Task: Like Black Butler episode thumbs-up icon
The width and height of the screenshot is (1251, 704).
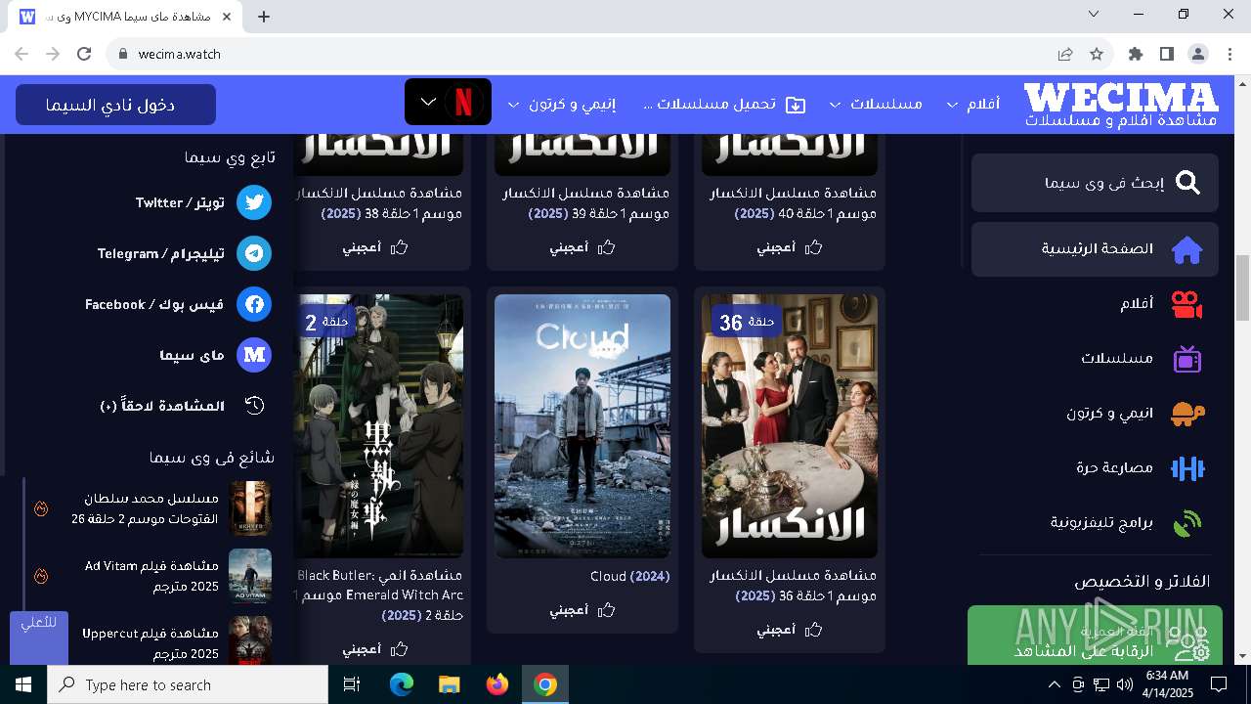Action: [400, 649]
